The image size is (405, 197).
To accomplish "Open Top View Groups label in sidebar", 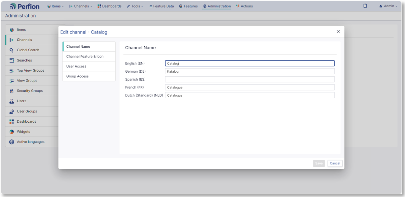I will pyautogui.click(x=31, y=70).
